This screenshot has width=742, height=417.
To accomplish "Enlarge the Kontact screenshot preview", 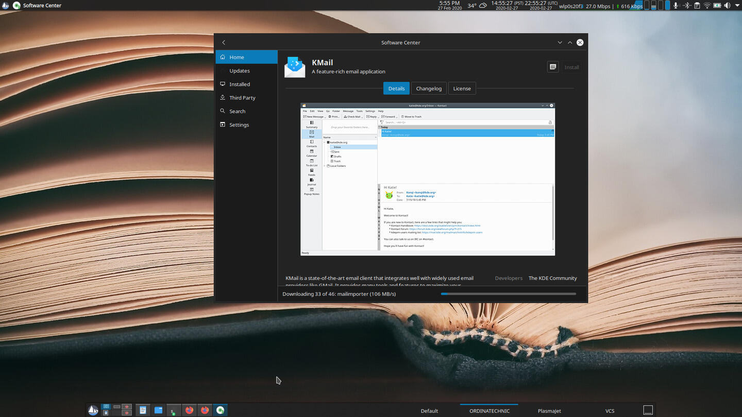I will tap(428, 179).
